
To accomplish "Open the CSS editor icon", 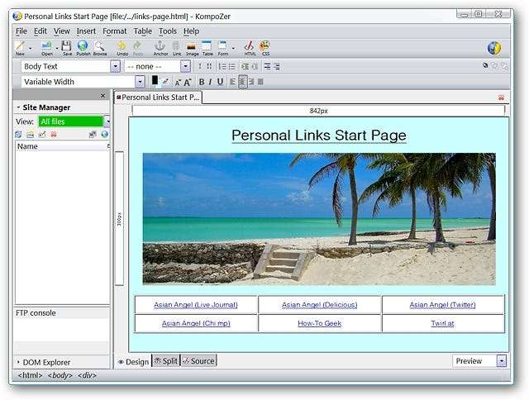I will click(x=264, y=47).
